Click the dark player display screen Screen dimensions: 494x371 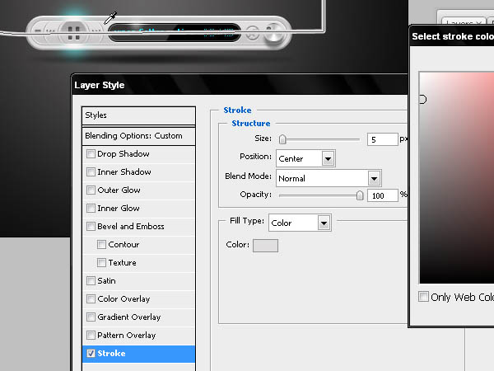click(x=175, y=33)
